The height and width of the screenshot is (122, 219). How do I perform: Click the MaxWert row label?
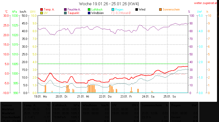click(7, 113)
